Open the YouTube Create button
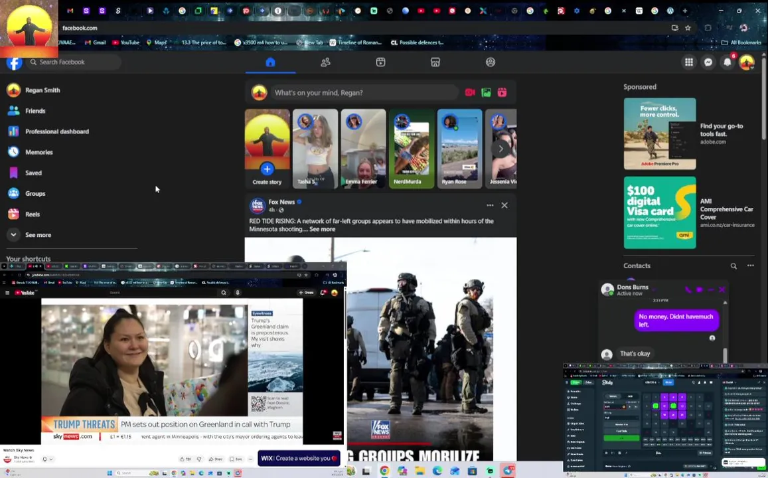Image resolution: width=768 pixels, height=478 pixels. point(306,293)
